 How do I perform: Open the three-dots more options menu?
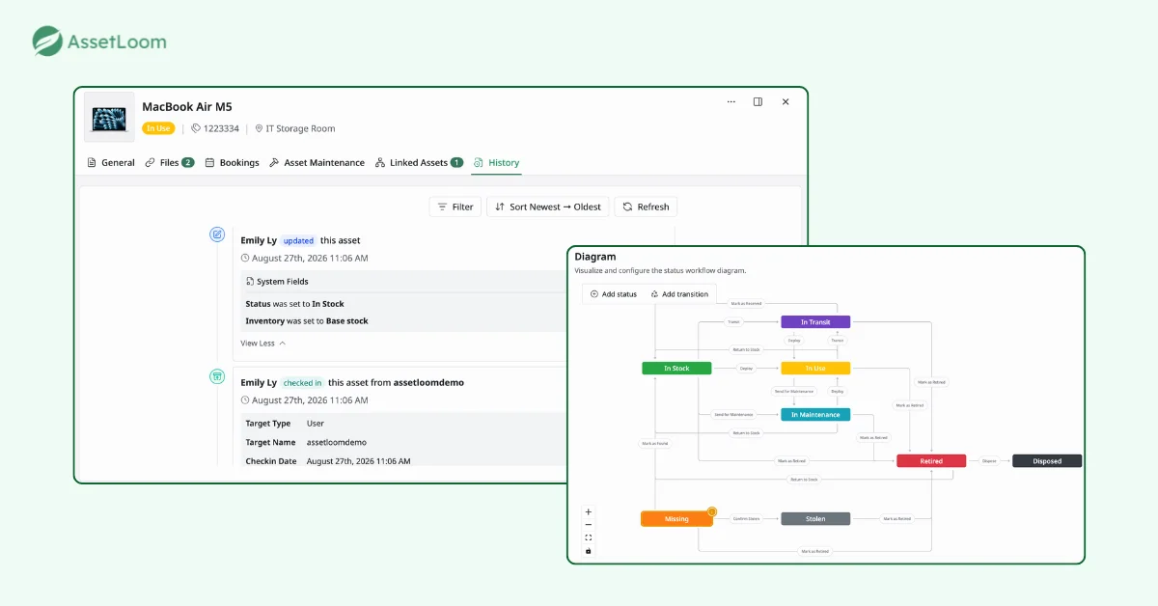coord(731,101)
